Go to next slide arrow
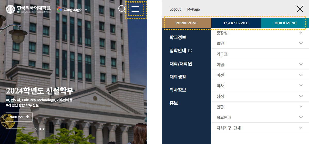 point(44,129)
